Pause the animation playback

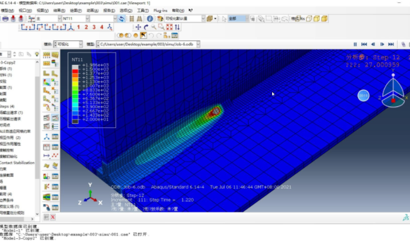(x=355, y=44)
